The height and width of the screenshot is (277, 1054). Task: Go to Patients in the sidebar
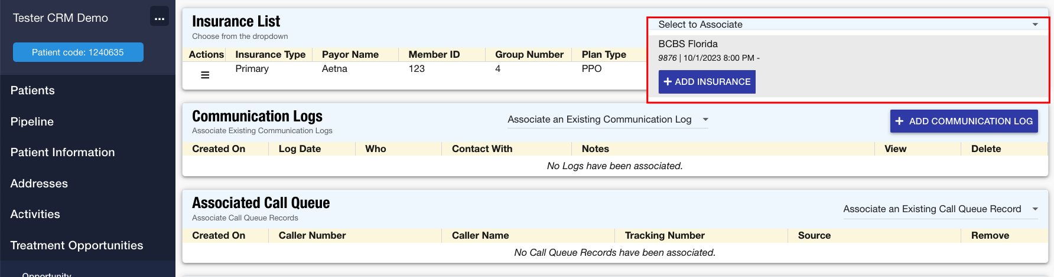[32, 91]
